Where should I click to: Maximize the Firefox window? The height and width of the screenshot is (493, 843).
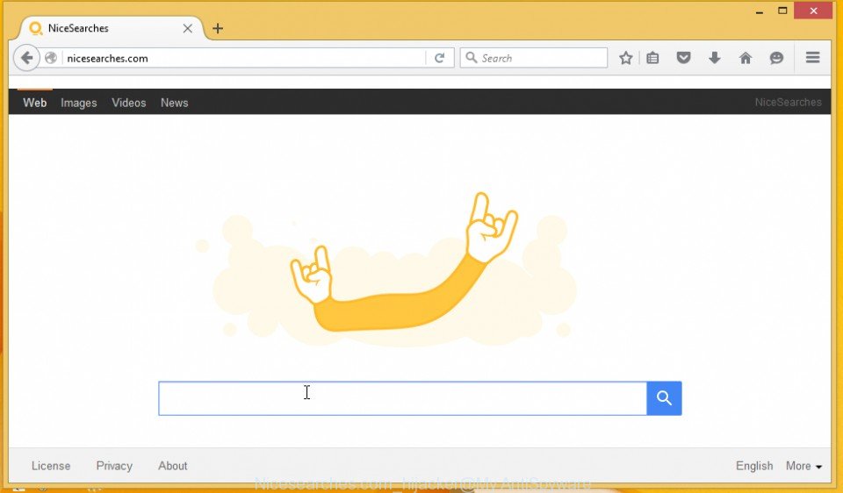[782, 11]
